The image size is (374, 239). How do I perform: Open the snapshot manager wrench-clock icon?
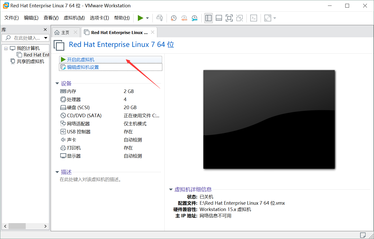[x=194, y=18]
